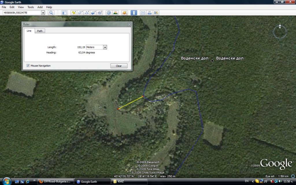Click the switch-between-windows quick launch icon
This screenshot has width=296, height=185.
click(22, 182)
